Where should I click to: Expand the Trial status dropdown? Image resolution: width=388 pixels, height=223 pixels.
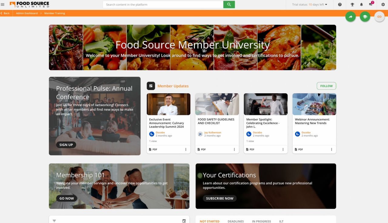pyautogui.click(x=310, y=5)
